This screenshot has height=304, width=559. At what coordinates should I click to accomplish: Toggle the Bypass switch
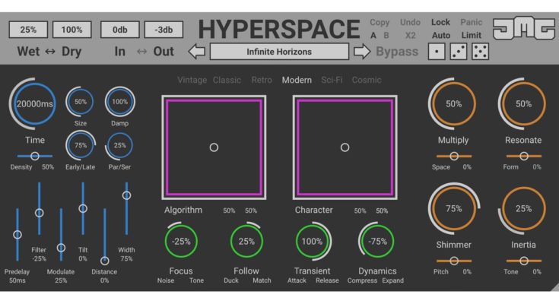coord(396,52)
